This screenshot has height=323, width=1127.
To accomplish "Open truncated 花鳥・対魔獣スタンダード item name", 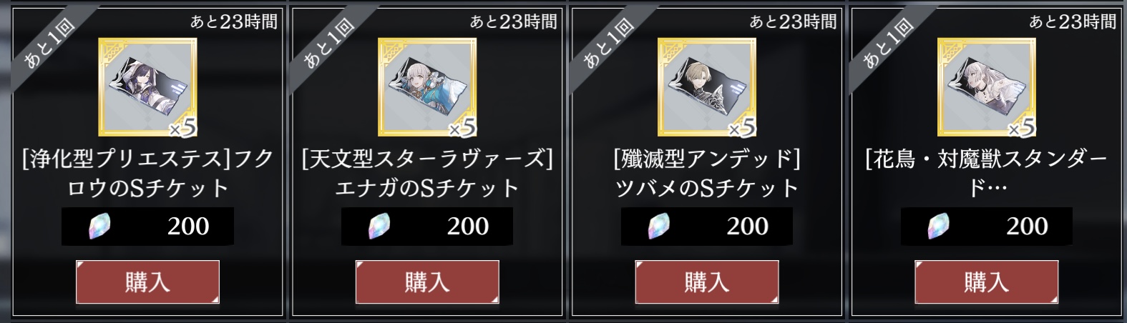I will pyautogui.click(x=987, y=173).
